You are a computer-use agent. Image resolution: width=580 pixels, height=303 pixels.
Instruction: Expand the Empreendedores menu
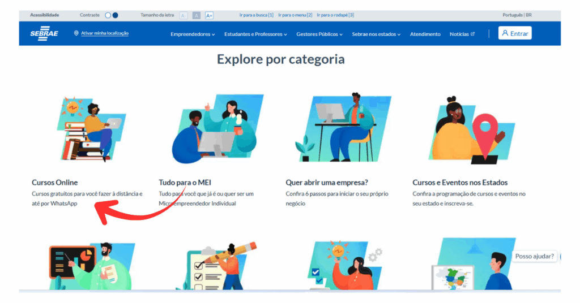click(193, 34)
